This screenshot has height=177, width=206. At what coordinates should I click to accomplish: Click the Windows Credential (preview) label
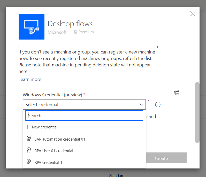click(52, 95)
